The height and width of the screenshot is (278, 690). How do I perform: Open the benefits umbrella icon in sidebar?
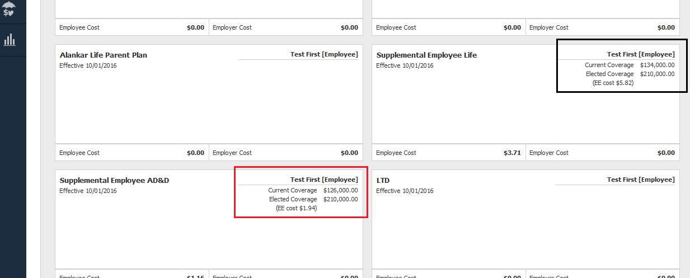coord(10,10)
